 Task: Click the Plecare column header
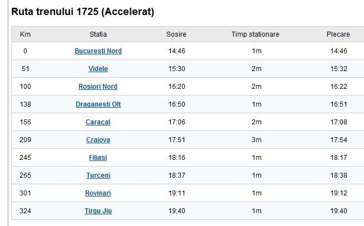click(x=338, y=34)
